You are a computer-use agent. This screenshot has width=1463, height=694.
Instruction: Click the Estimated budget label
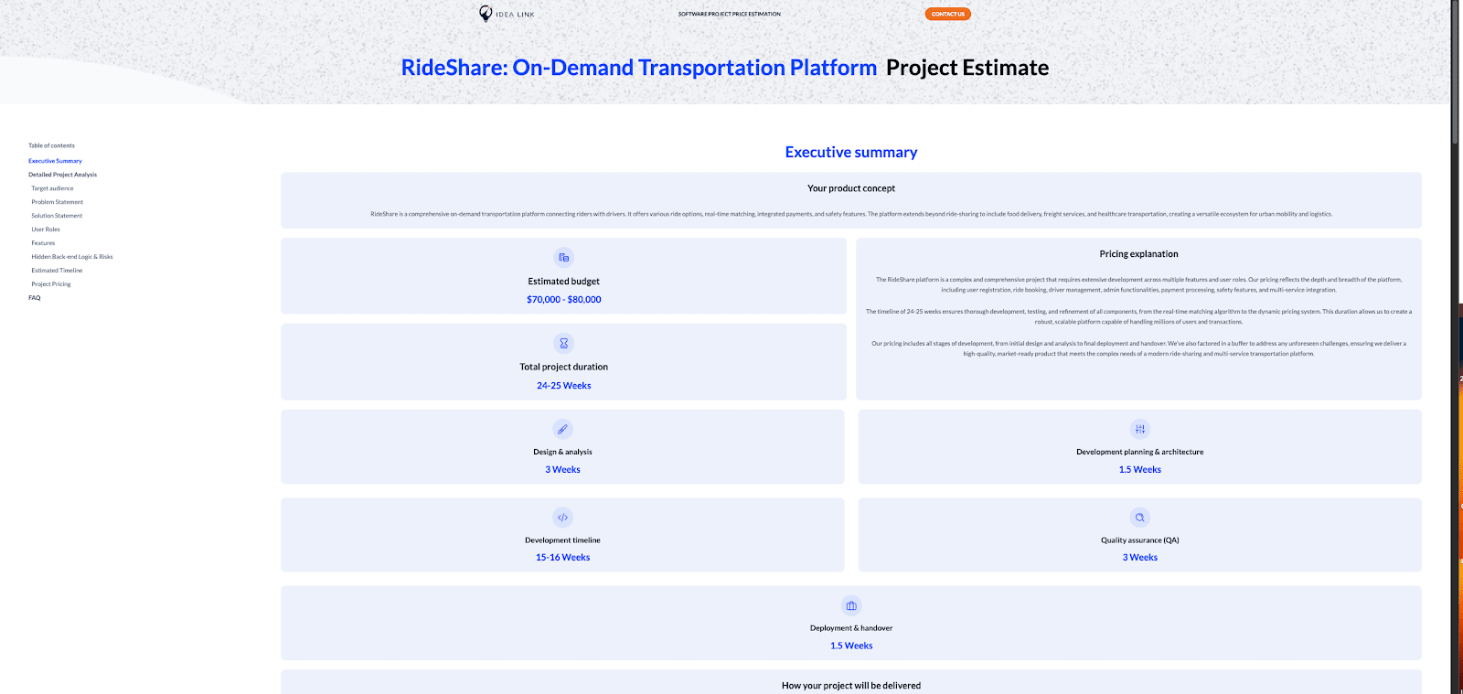coord(564,282)
